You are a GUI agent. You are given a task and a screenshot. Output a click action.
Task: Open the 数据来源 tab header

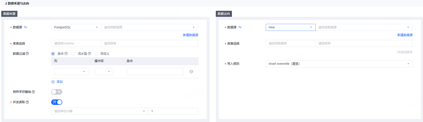9,14
